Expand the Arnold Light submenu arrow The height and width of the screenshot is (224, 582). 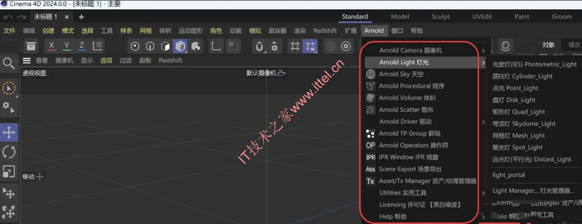tap(483, 62)
